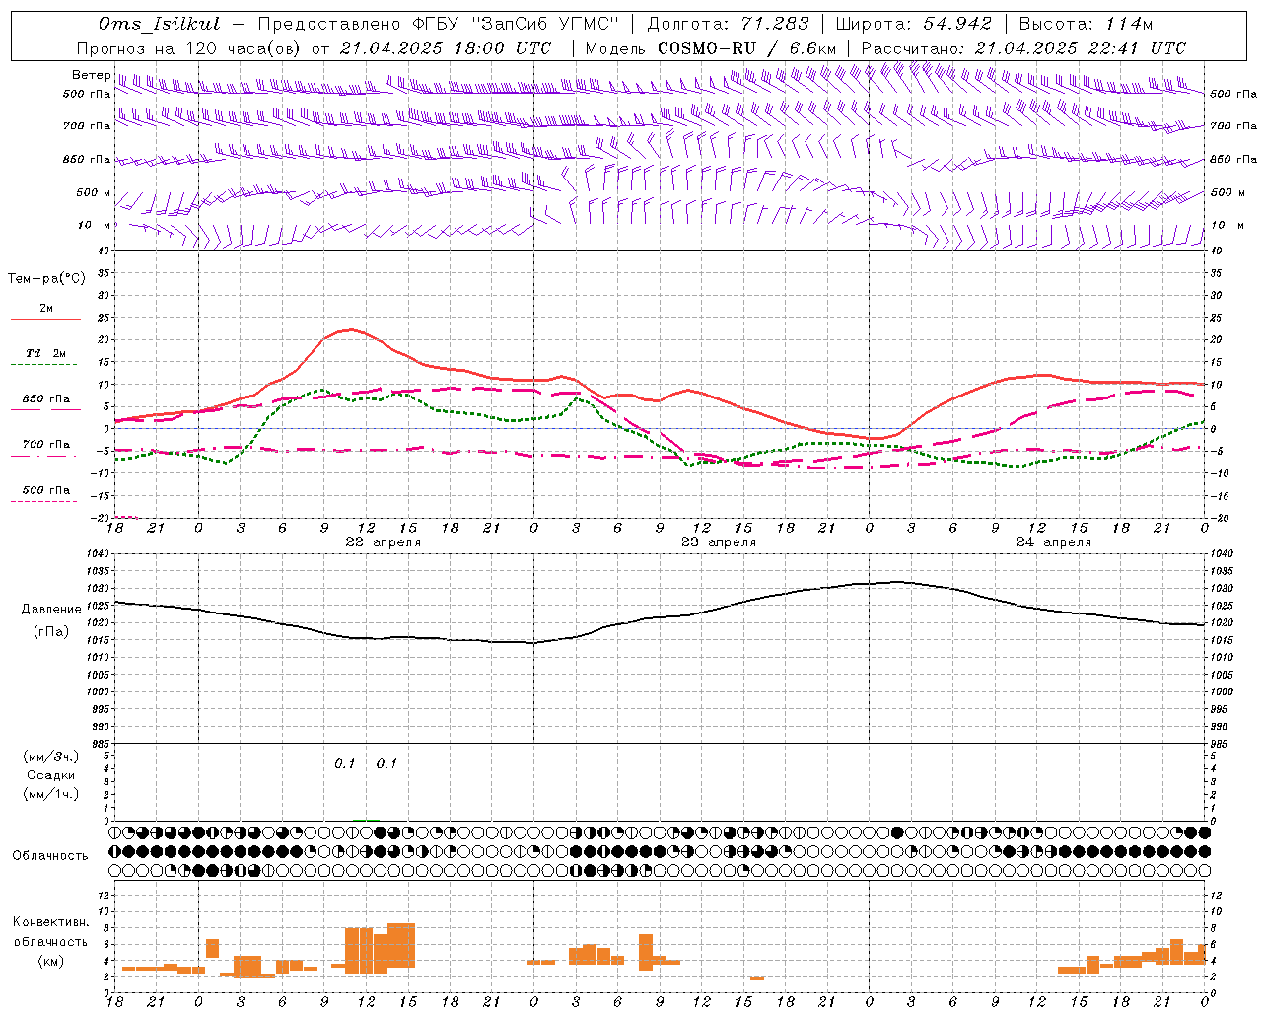Click the tallest orange convective cloud bar
The image size is (1262, 1010).
[x=401, y=946]
